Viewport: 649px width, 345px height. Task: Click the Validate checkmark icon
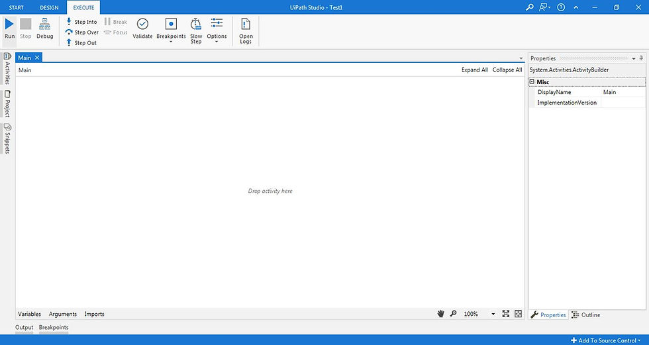pyautogui.click(x=142, y=24)
